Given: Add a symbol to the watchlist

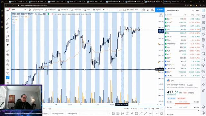Looking at the screenshot, I should 193,10.
